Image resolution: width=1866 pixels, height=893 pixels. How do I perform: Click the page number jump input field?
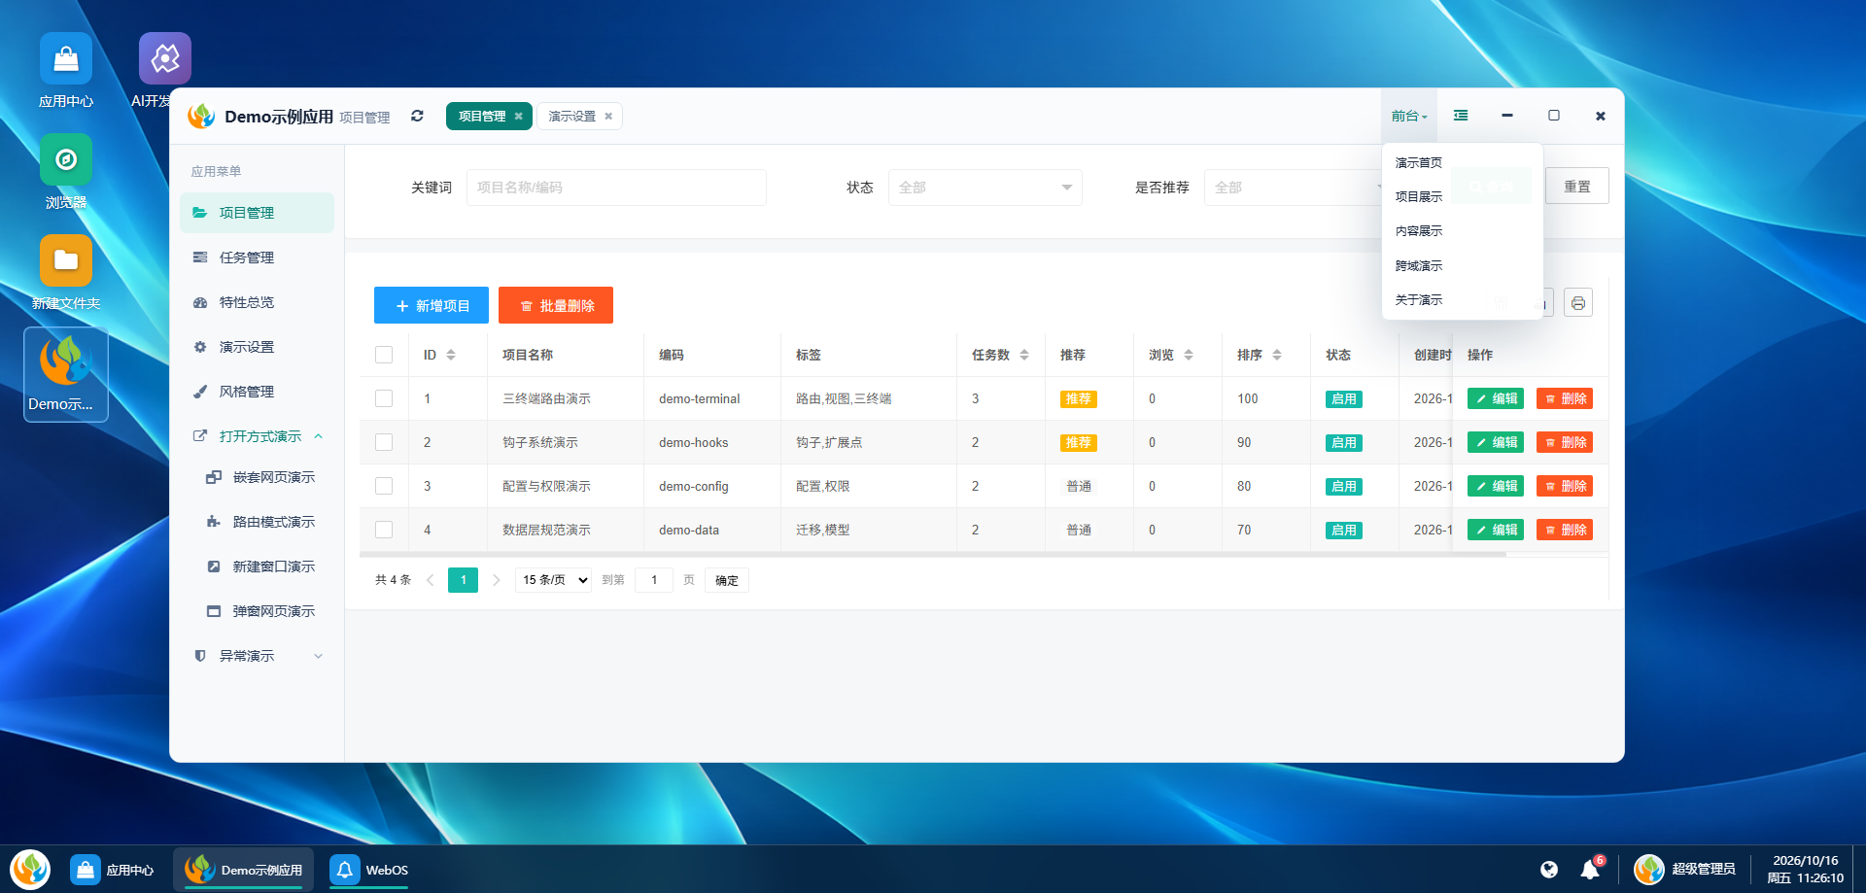coord(654,580)
